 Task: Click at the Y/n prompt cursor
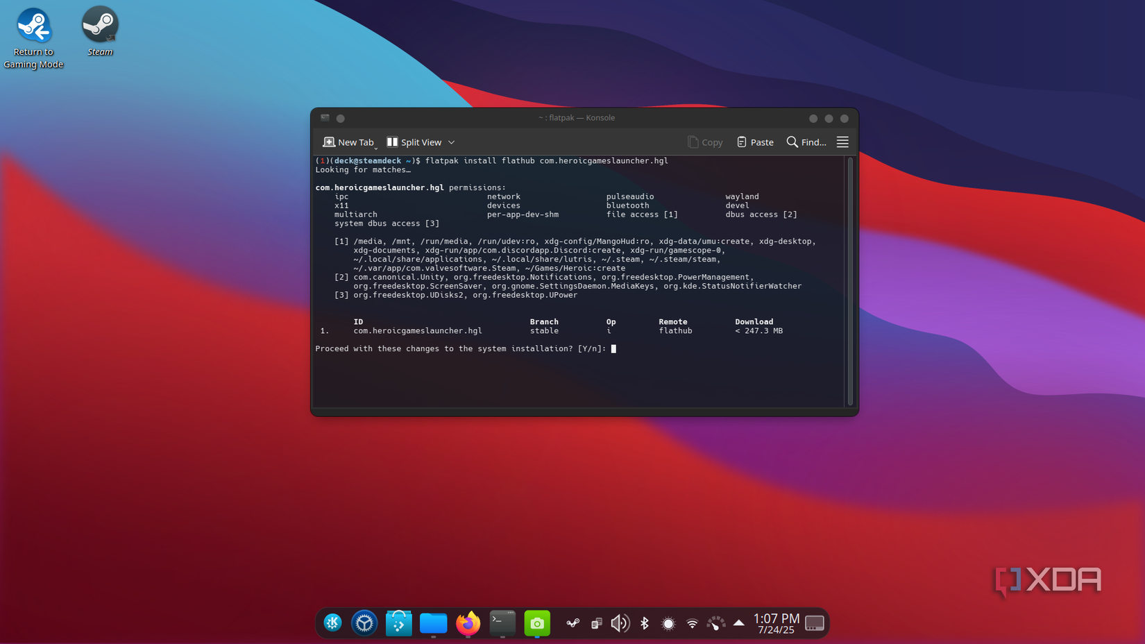[613, 349]
